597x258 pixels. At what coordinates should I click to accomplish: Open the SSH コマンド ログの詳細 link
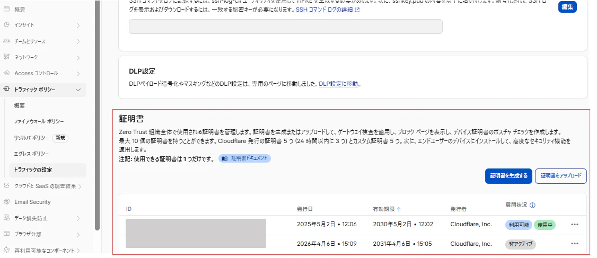pyautogui.click(x=324, y=10)
